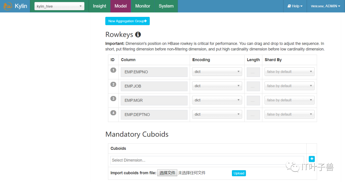Click the Length field for EMP.JOB
Viewport: 345px width, 182px height.
pos(253,86)
